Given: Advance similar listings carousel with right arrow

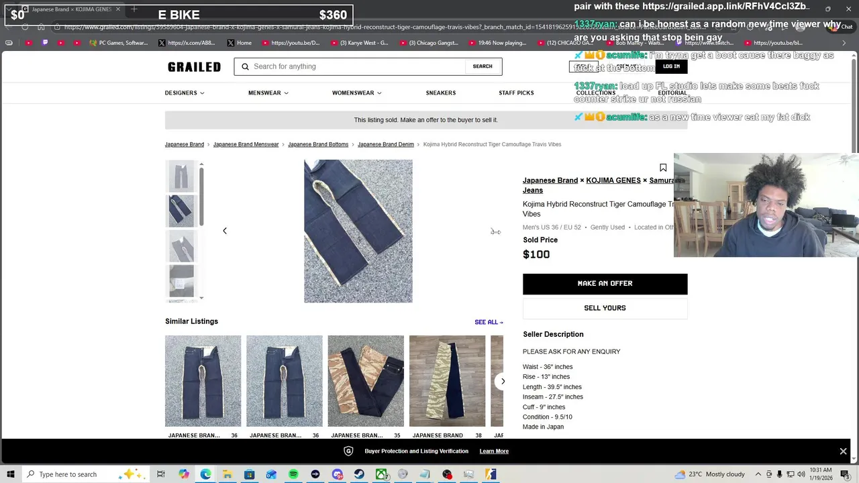Looking at the screenshot, I should (x=503, y=381).
